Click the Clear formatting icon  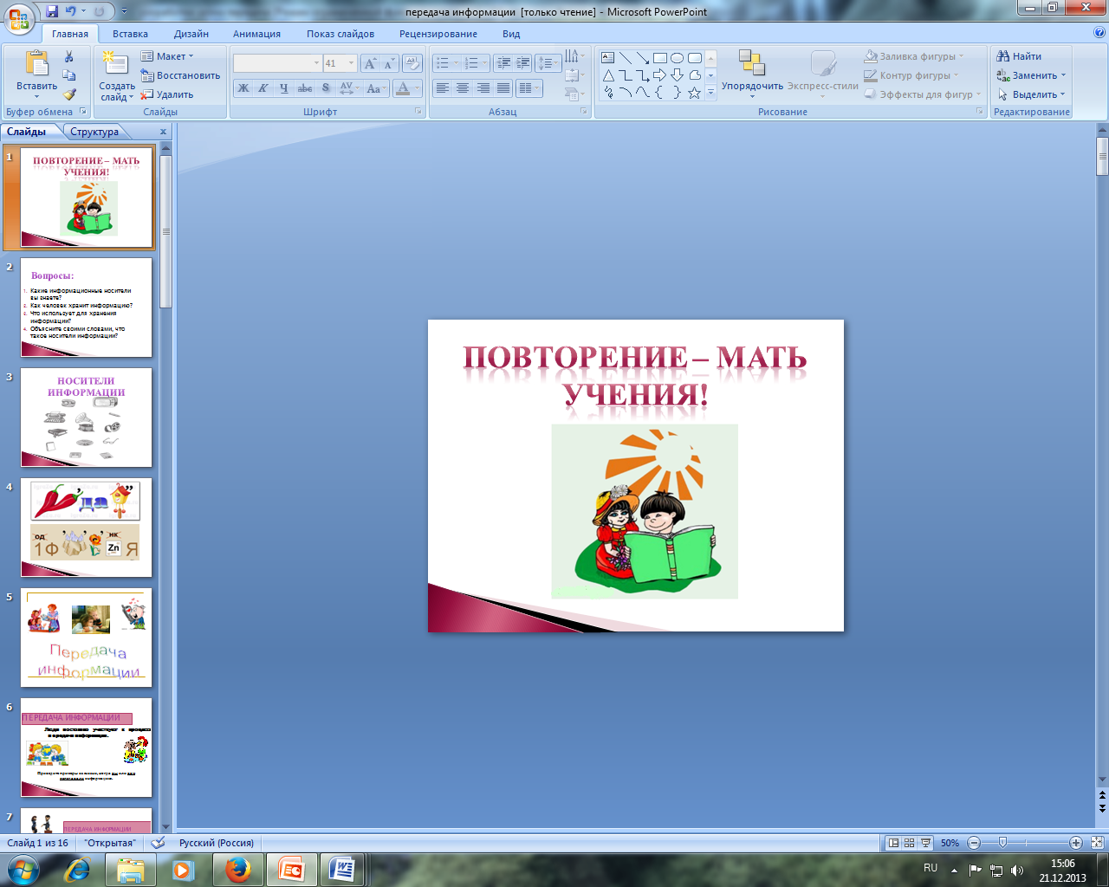(412, 63)
